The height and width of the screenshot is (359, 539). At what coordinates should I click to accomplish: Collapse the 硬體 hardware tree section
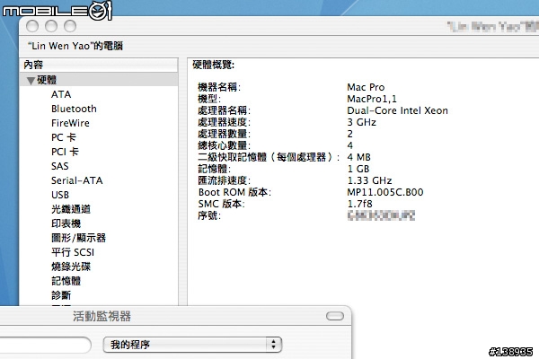tap(31, 81)
